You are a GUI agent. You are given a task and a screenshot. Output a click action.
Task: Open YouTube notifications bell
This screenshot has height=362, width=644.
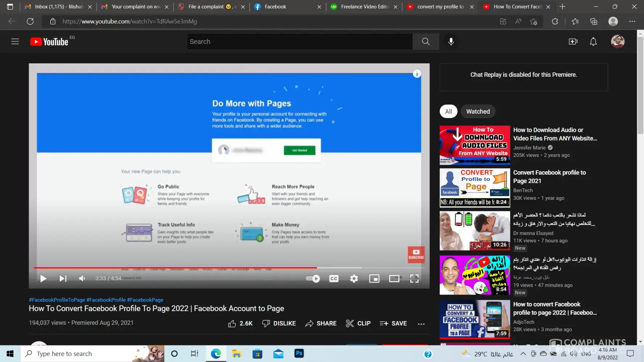coord(593,42)
